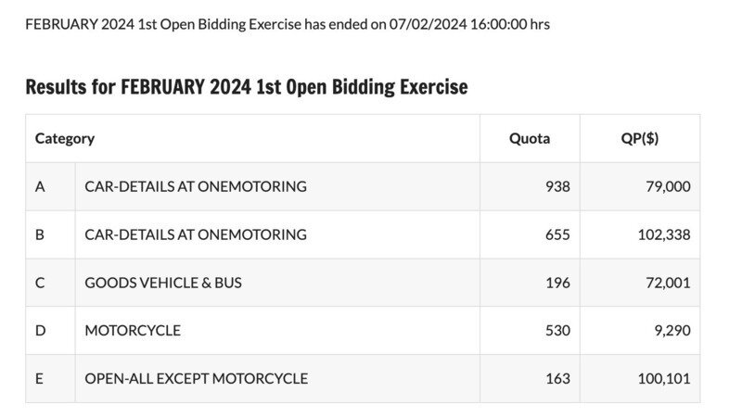Click the Category A letter cell

pos(40,186)
